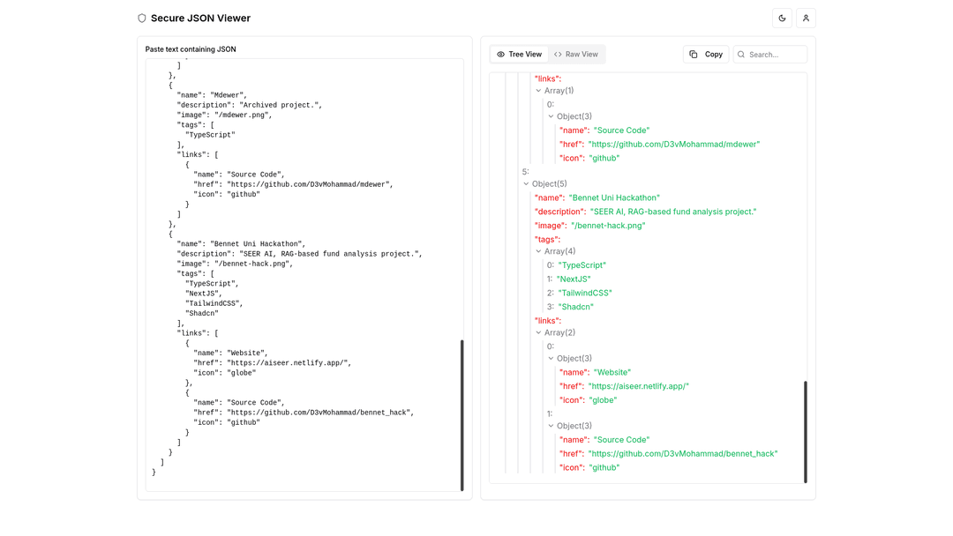Collapse the Object(5) node

[525, 183]
